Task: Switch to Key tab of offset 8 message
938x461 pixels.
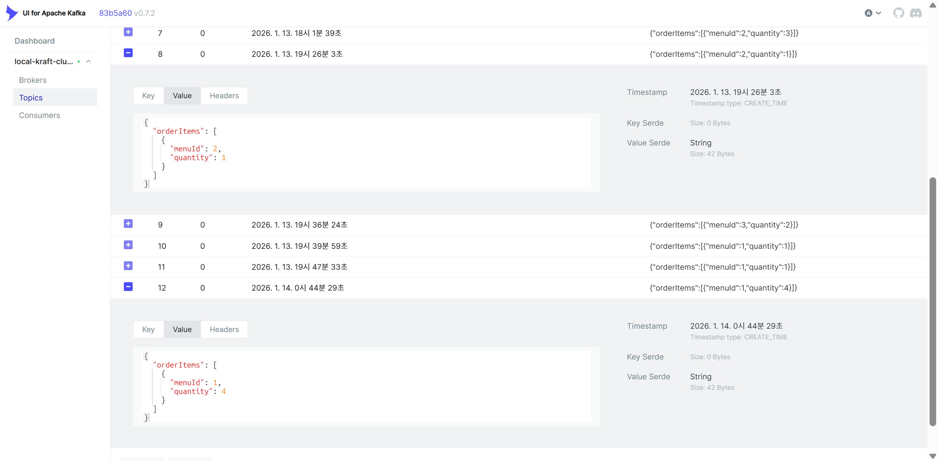Action: (148, 96)
